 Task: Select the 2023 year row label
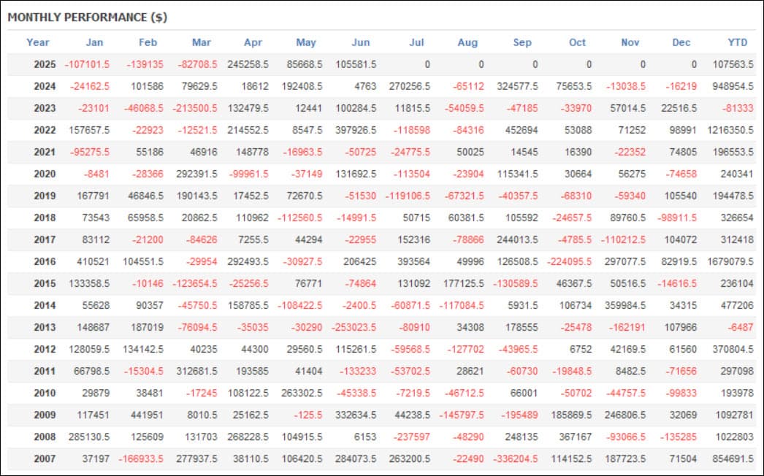(45, 108)
